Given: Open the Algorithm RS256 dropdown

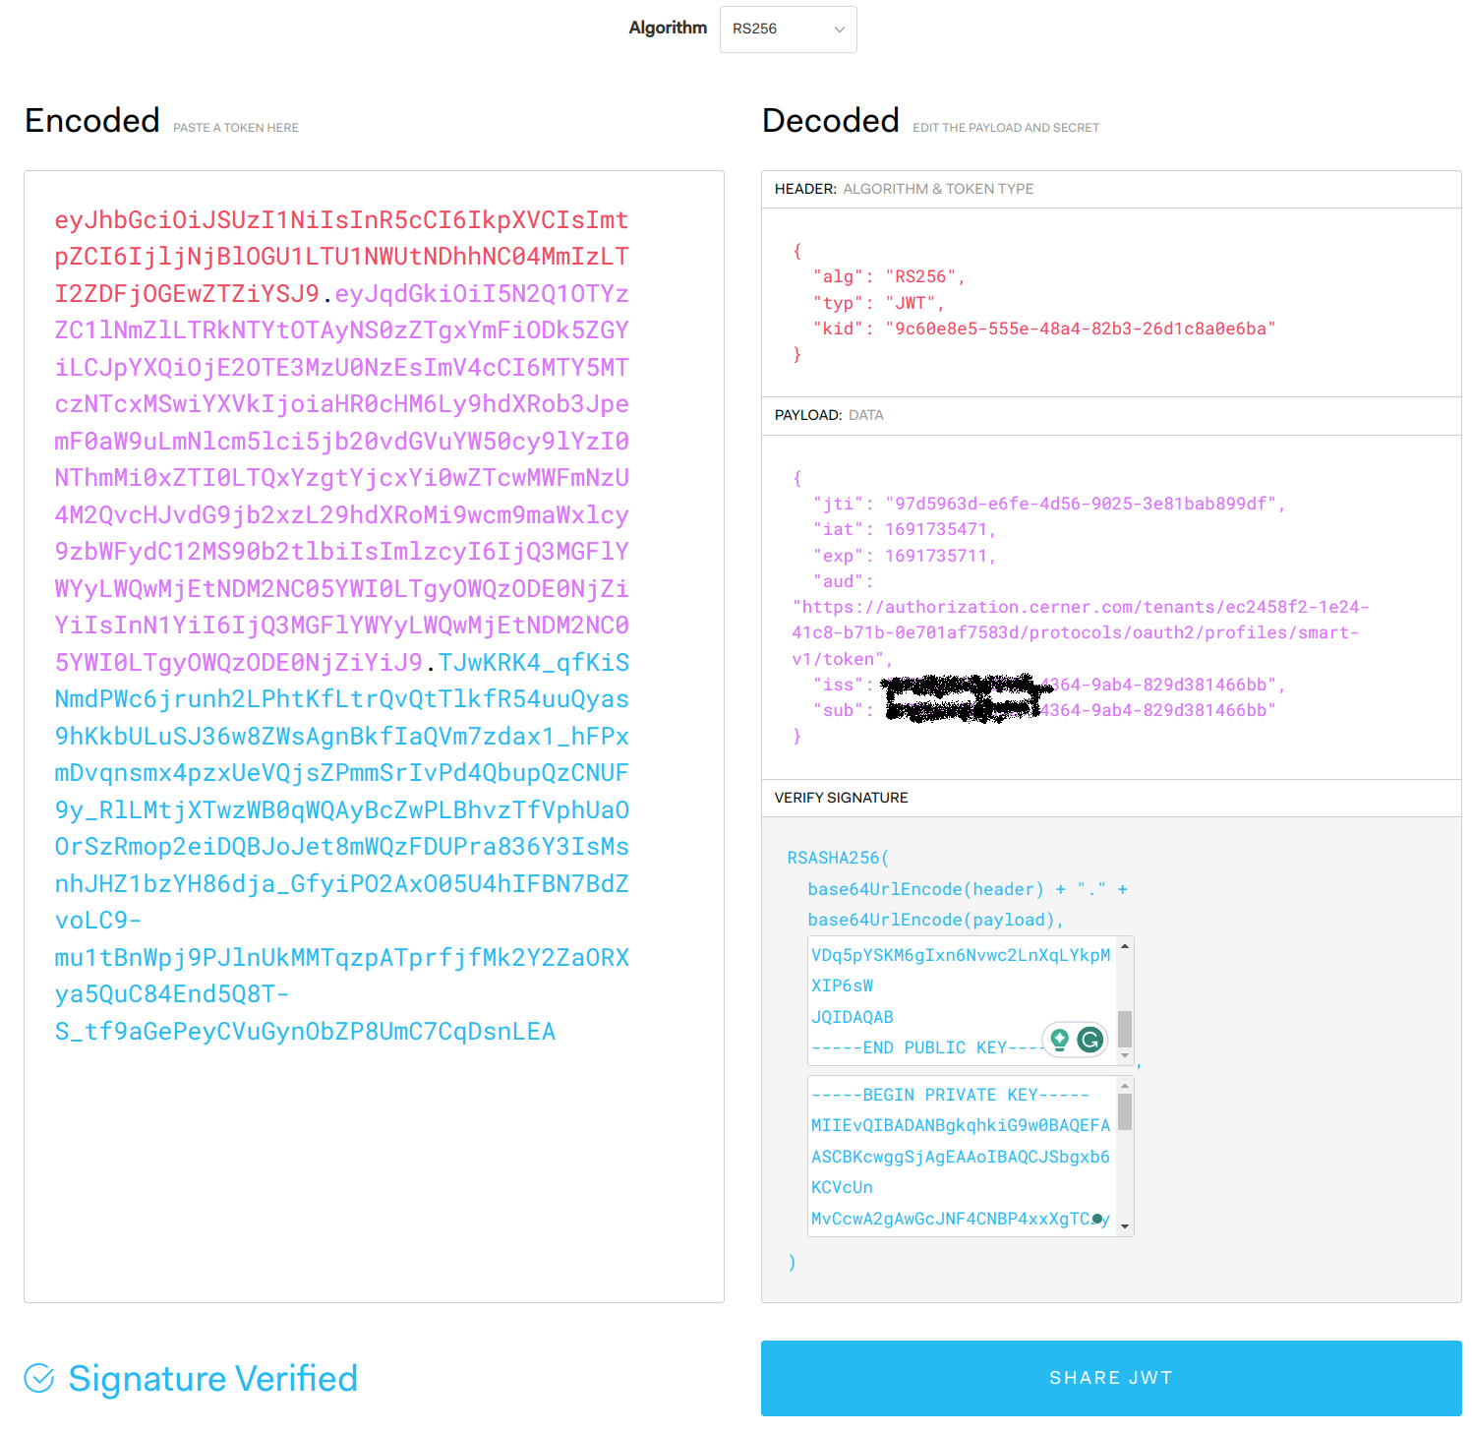Looking at the screenshot, I should pos(788,30).
